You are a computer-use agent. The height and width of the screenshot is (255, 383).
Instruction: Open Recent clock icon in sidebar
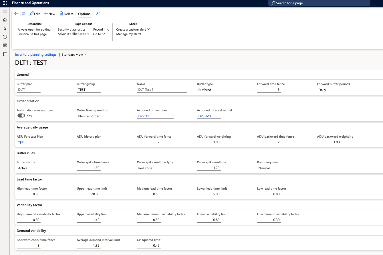[x=5, y=37]
